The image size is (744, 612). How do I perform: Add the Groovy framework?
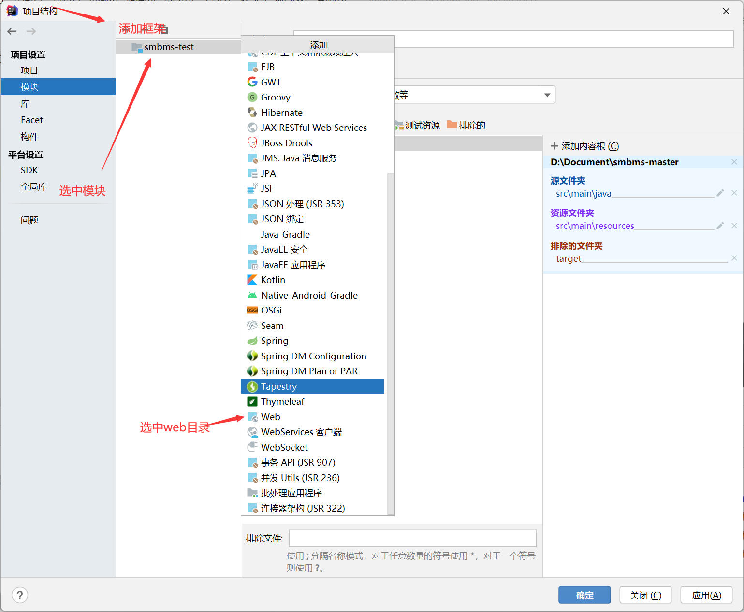coord(313,97)
